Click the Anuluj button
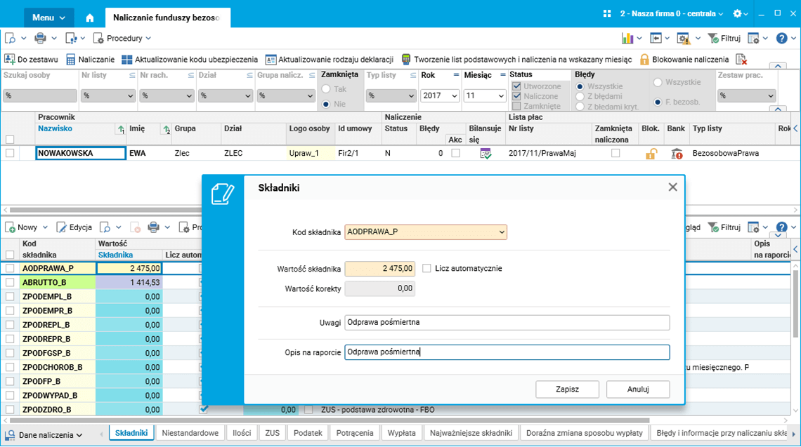 tap(638, 389)
